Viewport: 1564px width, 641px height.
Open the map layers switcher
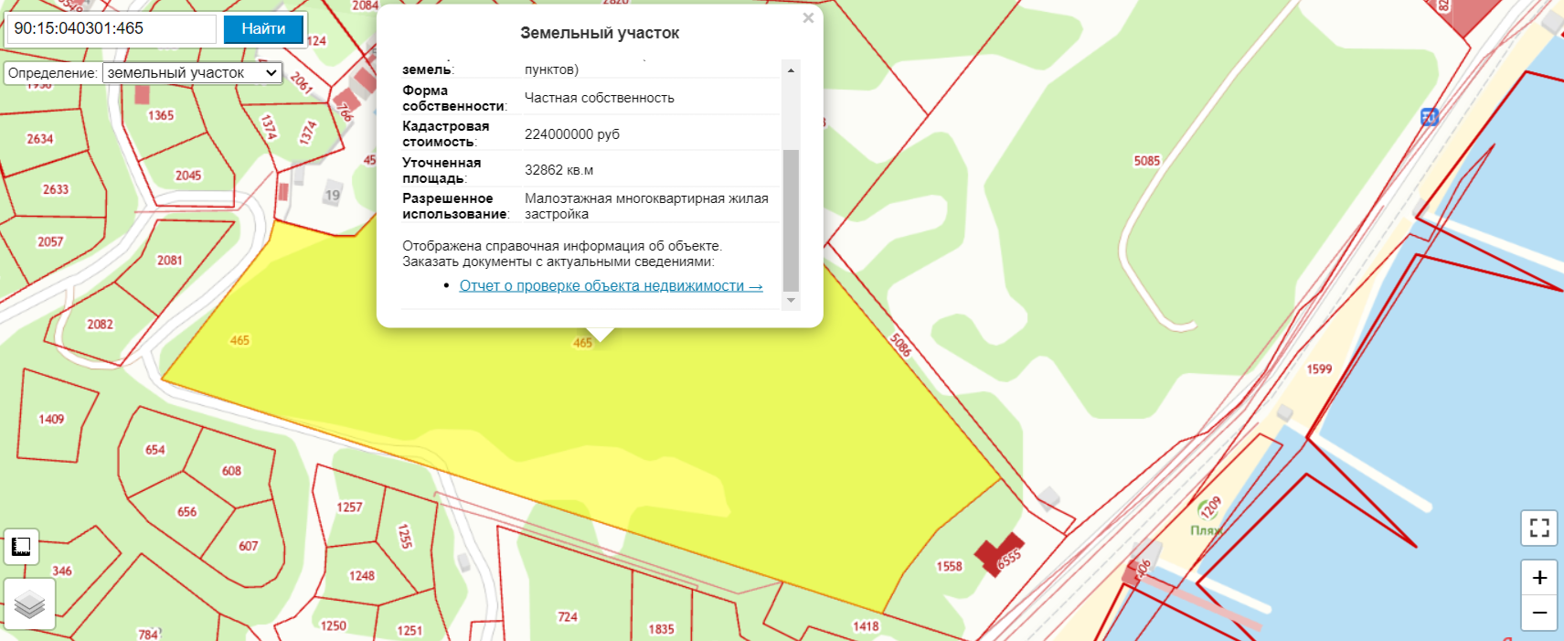pos(29,604)
